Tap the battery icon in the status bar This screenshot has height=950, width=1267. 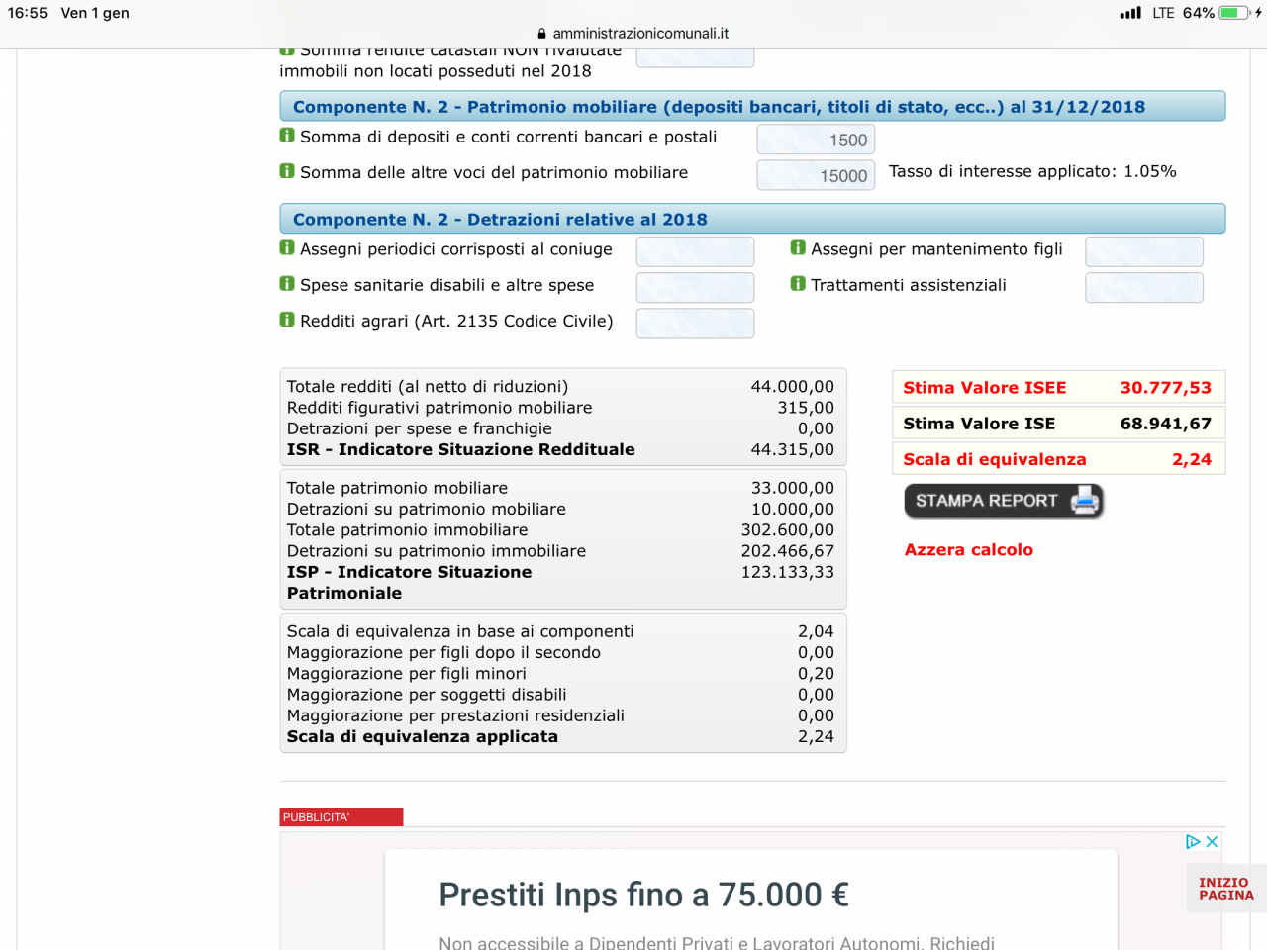point(1233,13)
